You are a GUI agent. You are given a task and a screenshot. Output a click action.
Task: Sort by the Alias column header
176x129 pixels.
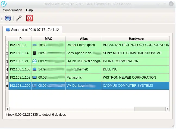[x=84, y=39]
